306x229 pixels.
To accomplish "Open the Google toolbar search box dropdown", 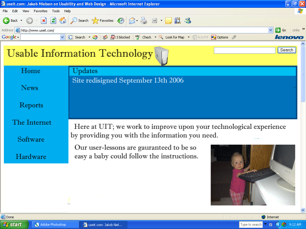I will click(x=62, y=37).
